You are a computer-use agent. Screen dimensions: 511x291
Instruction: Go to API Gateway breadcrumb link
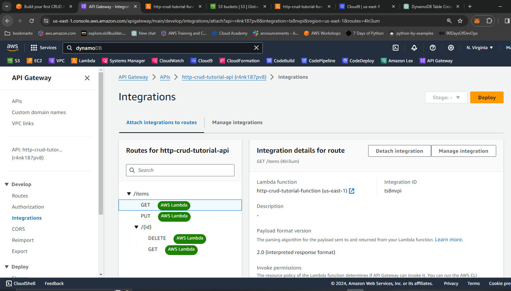click(133, 77)
